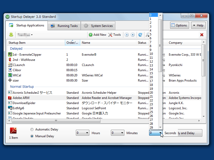Click horizontal scrollbar right arrow

click(199, 121)
